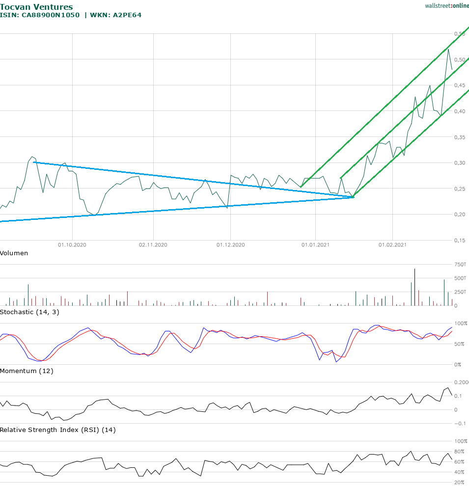This screenshot has height=486, width=469.
Task: Click the 20% label on RSI axis
Action: point(459,482)
